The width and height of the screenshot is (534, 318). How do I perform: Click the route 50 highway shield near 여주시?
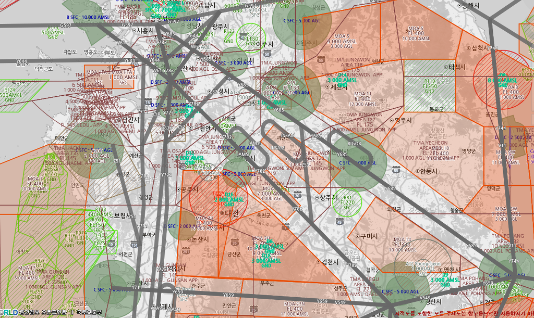(x=267, y=53)
